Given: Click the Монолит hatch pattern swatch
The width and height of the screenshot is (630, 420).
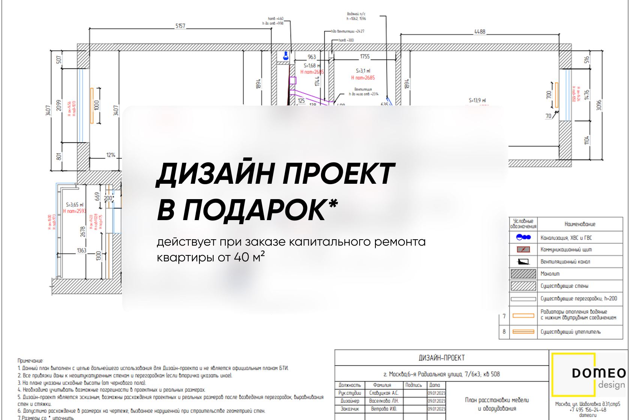Looking at the screenshot, I should (523, 274).
